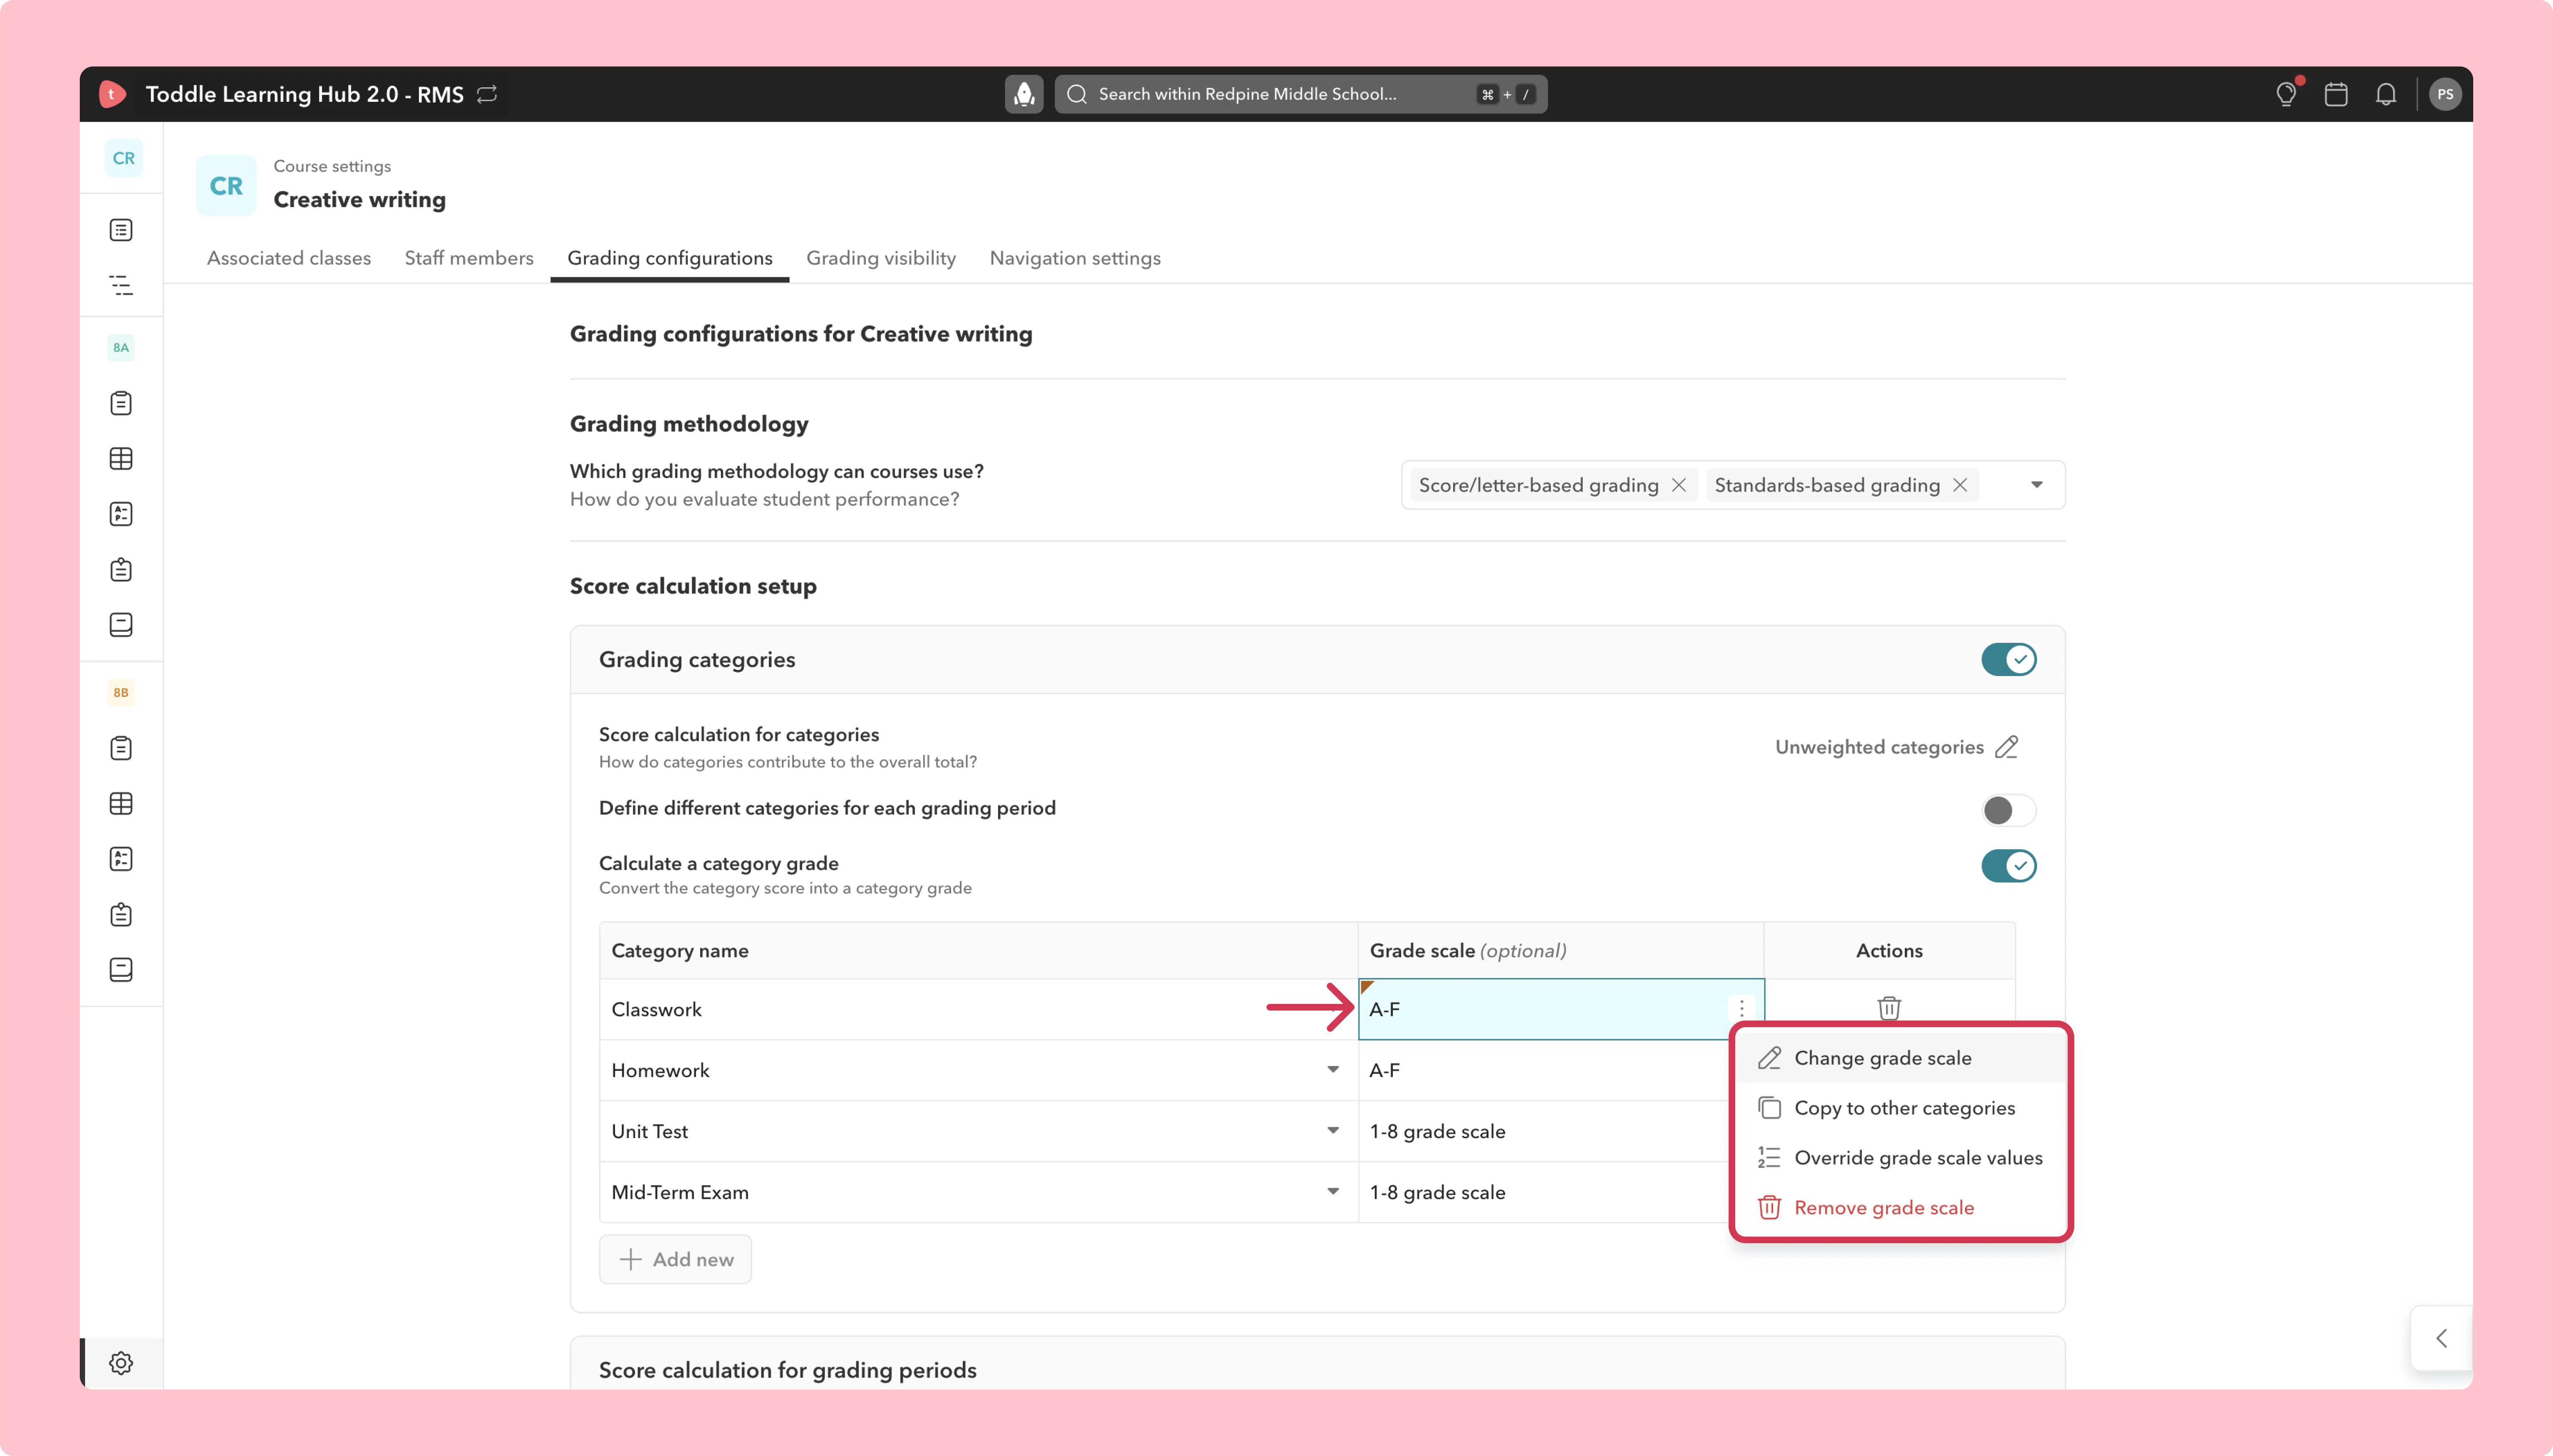Viewport: 2553px width, 1456px height.
Task: Edit Unweighted categories with the pencil icon
Action: coord(2006,747)
